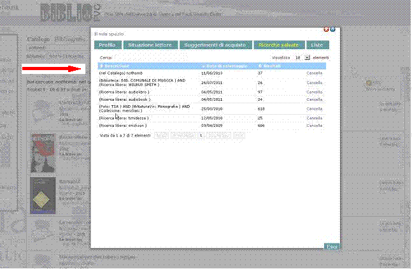The height and width of the screenshot is (269, 412).
Task: Open Suggerimenti di acquisto tab
Action: point(214,45)
